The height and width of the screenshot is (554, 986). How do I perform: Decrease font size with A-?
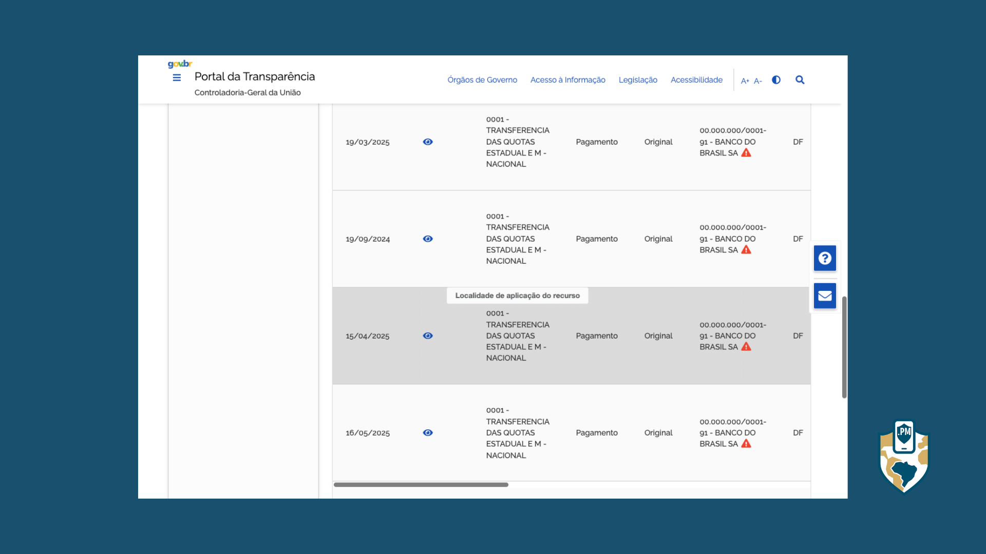[757, 81]
